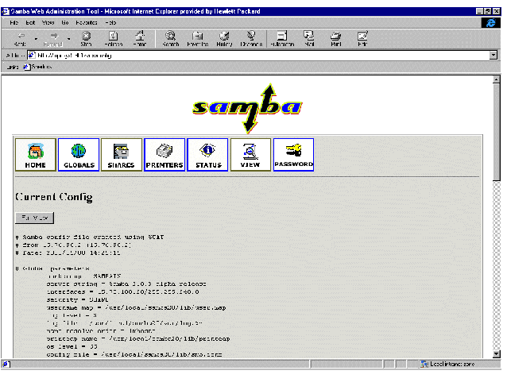Click the Links toolbar label
This screenshot has height=386, width=507.
click(x=13, y=67)
